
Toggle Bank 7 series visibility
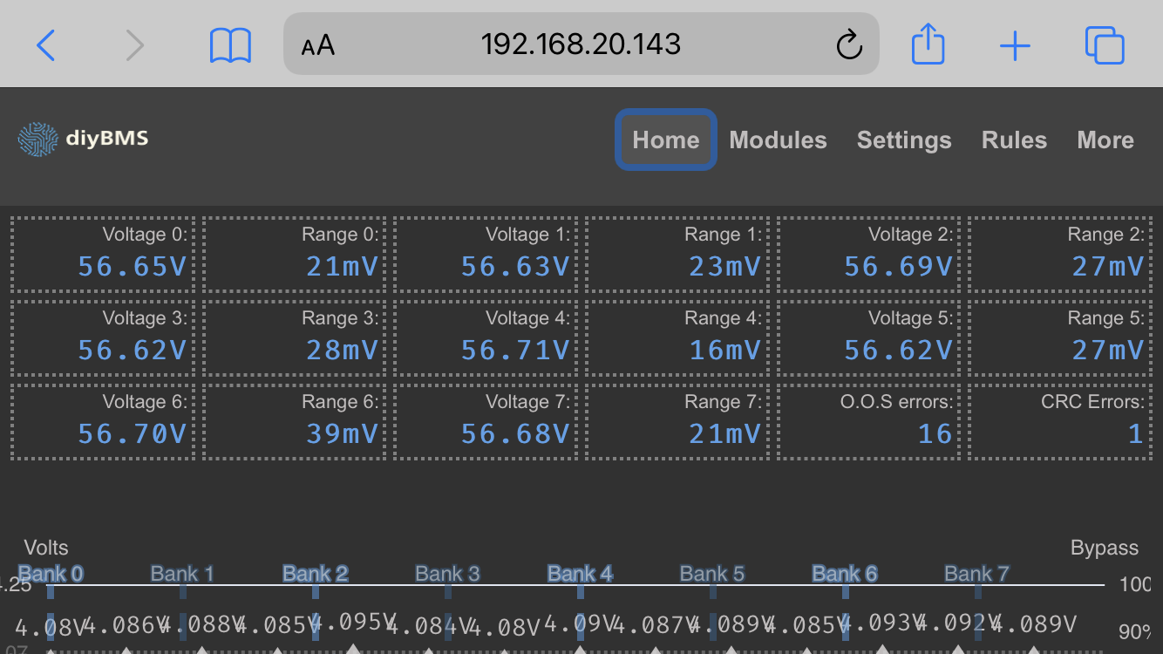coord(976,573)
